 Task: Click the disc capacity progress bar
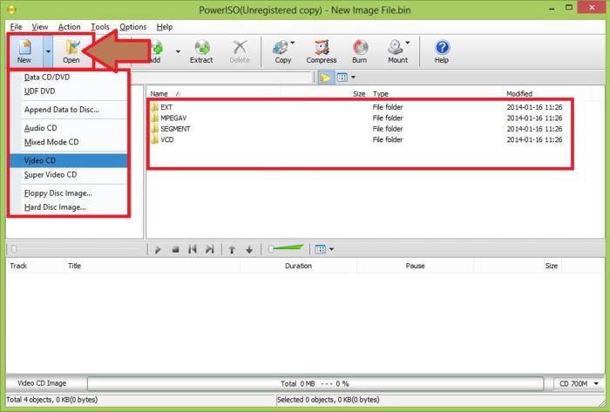click(315, 383)
